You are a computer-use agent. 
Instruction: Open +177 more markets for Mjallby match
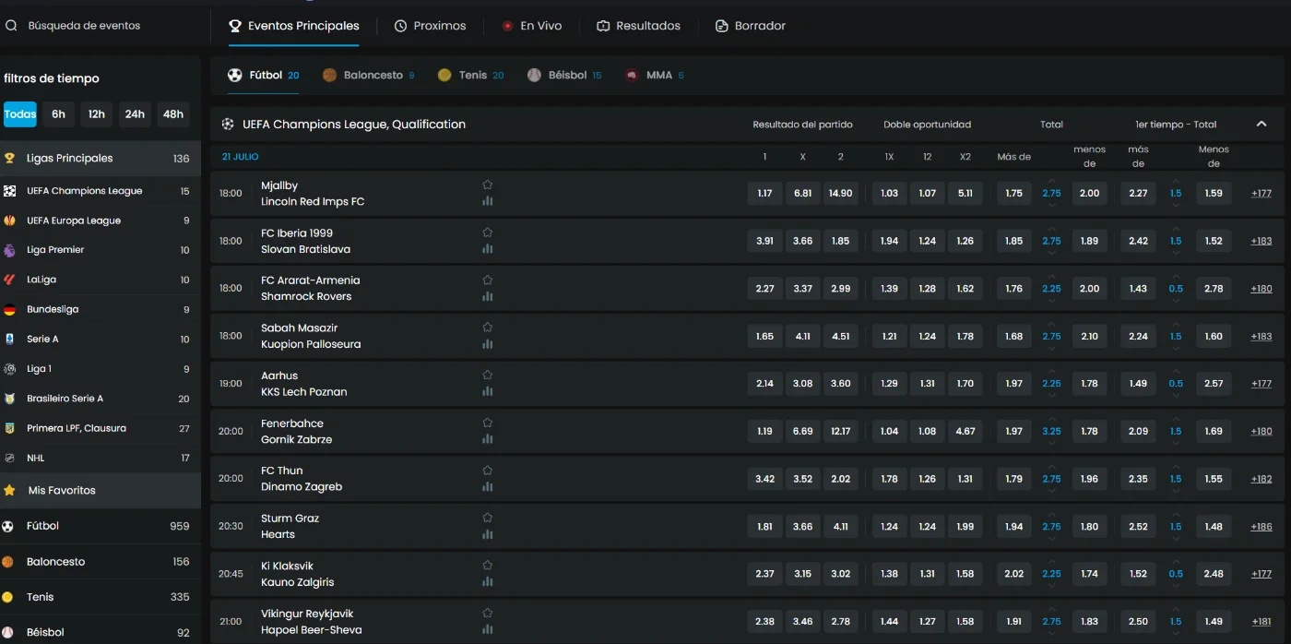1261,194
